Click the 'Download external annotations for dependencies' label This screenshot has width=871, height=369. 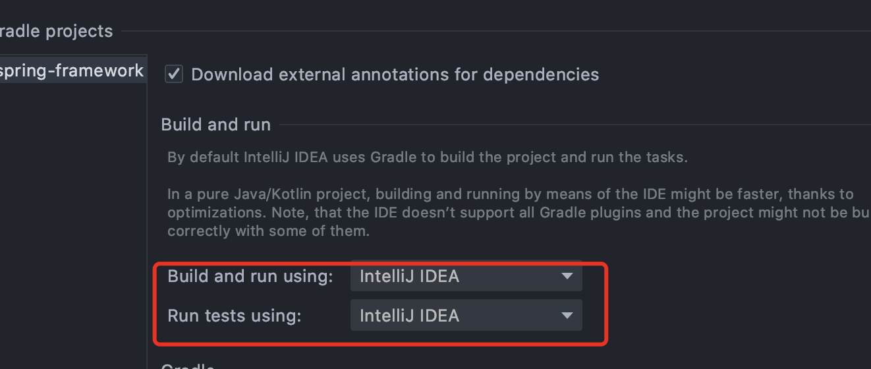coord(395,74)
